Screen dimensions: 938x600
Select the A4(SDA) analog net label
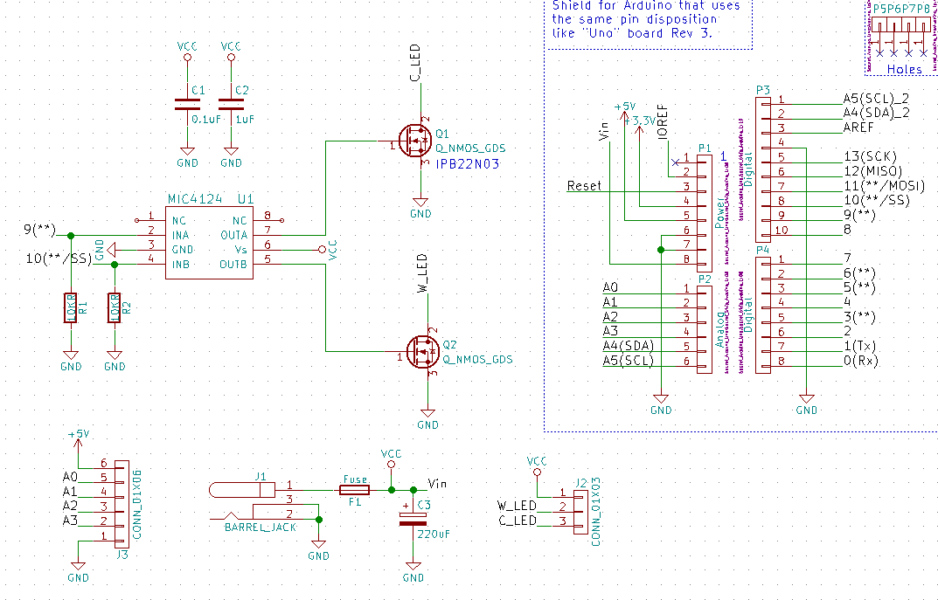click(x=627, y=345)
